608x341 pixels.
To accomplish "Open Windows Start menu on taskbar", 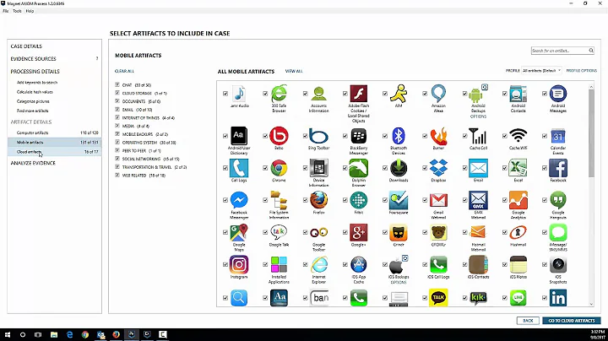I will coord(8,334).
